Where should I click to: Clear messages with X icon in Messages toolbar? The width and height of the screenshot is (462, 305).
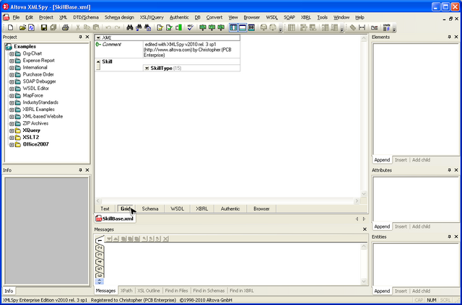pyautogui.click(x=165, y=239)
